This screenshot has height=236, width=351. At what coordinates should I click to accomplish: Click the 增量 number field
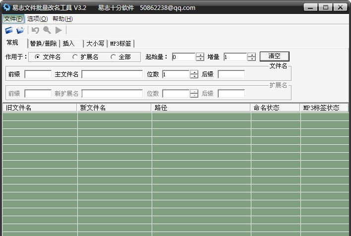click(235, 57)
